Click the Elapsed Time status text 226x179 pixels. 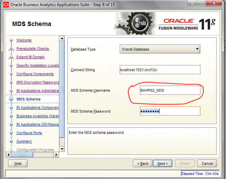pyautogui.click(x=200, y=174)
